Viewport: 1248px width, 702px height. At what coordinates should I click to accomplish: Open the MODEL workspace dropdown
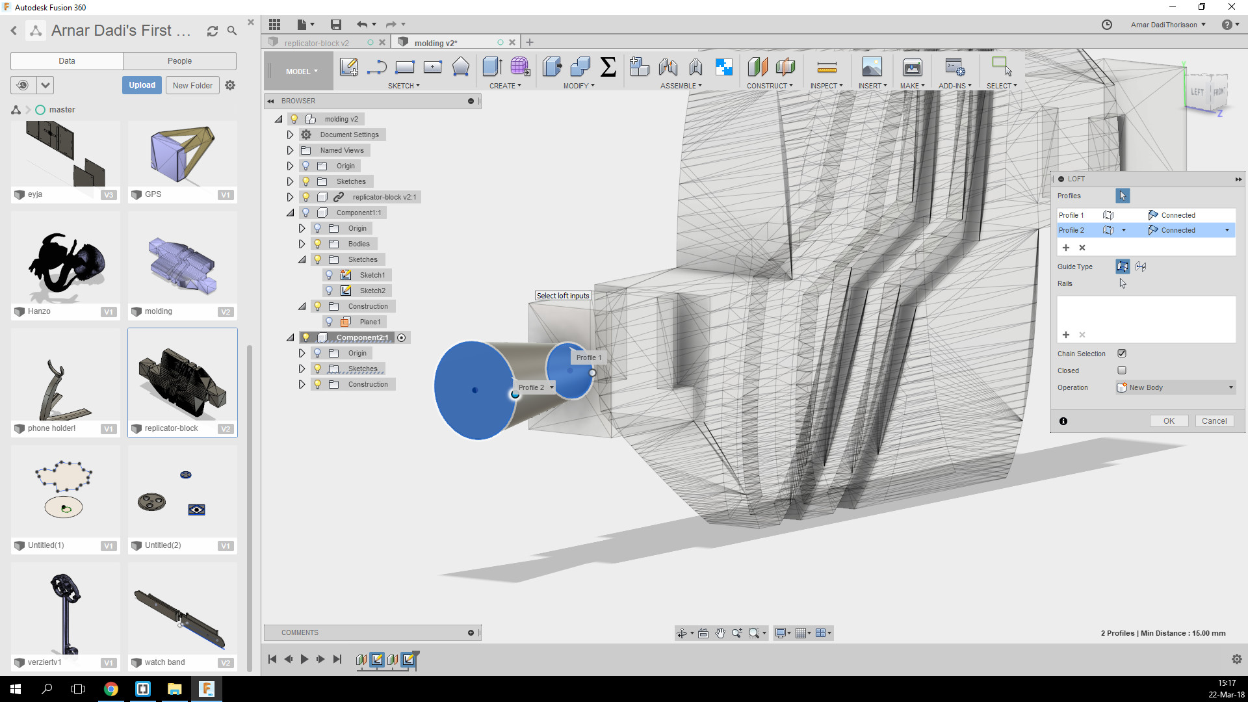pyautogui.click(x=302, y=71)
